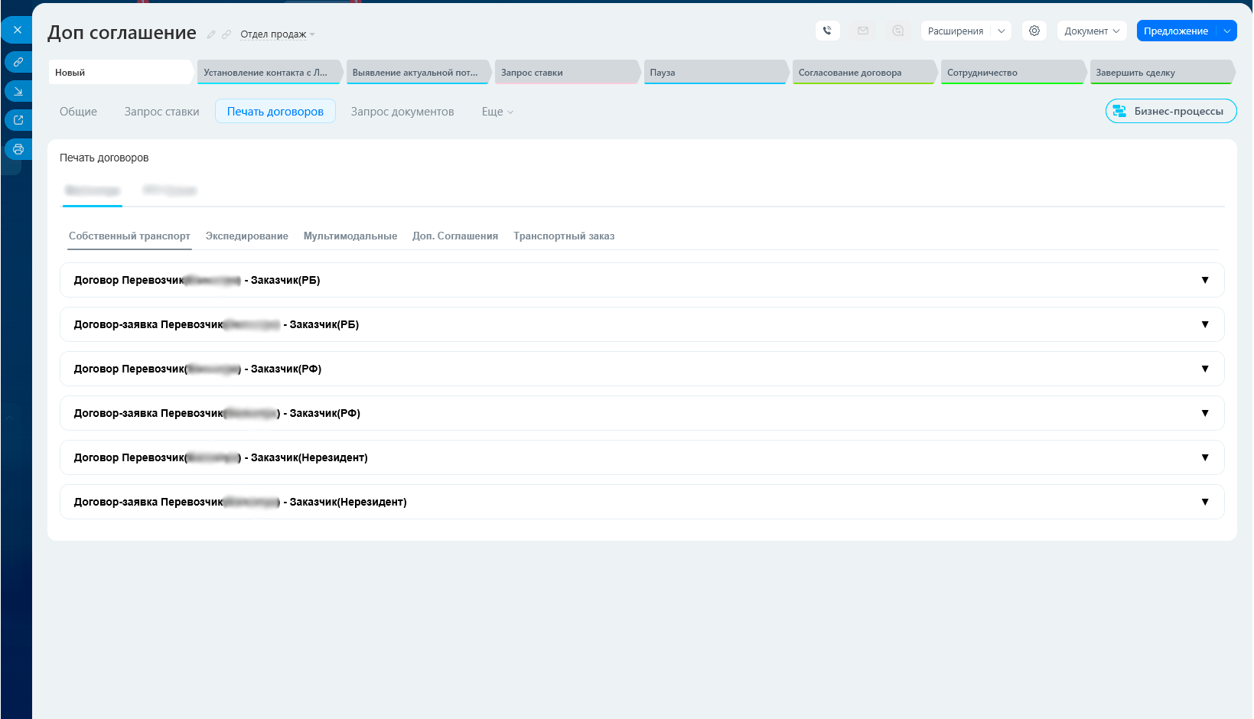Click the printer icon in sidebar
1254x719 pixels.
(x=18, y=149)
